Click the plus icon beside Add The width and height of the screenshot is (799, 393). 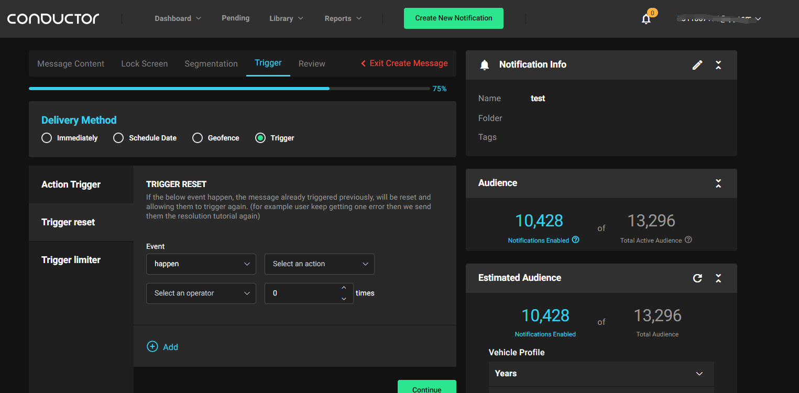point(152,346)
